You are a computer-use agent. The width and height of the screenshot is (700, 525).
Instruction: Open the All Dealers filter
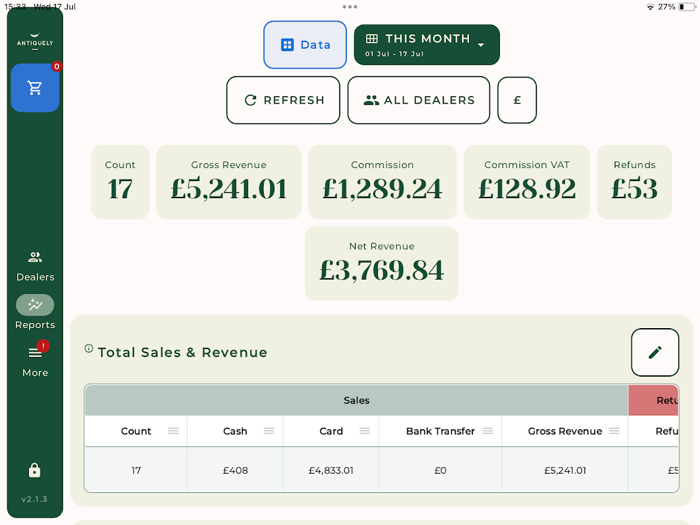click(419, 100)
